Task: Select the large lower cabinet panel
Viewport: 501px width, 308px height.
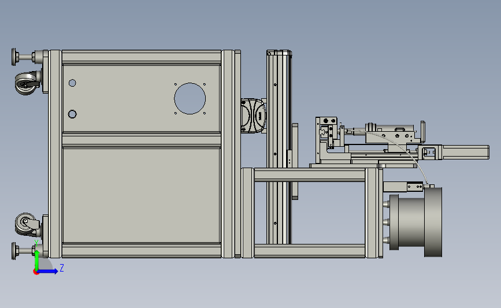Action: [142, 195]
